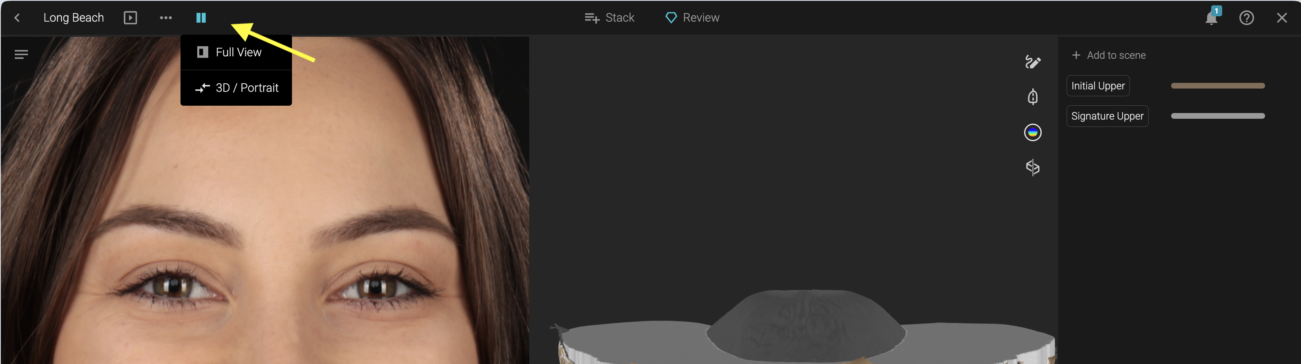This screenshot has height=364, width=1301.
Task: Select the Initial Upper model label
Action: 1098,86
